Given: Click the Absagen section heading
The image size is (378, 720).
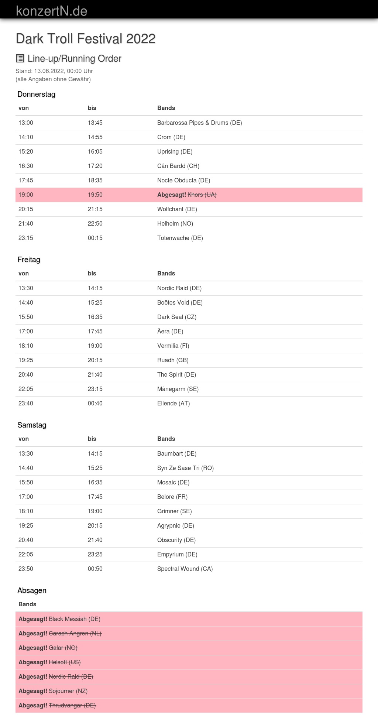Looking at the screenshot, I should tap(32, 590).
